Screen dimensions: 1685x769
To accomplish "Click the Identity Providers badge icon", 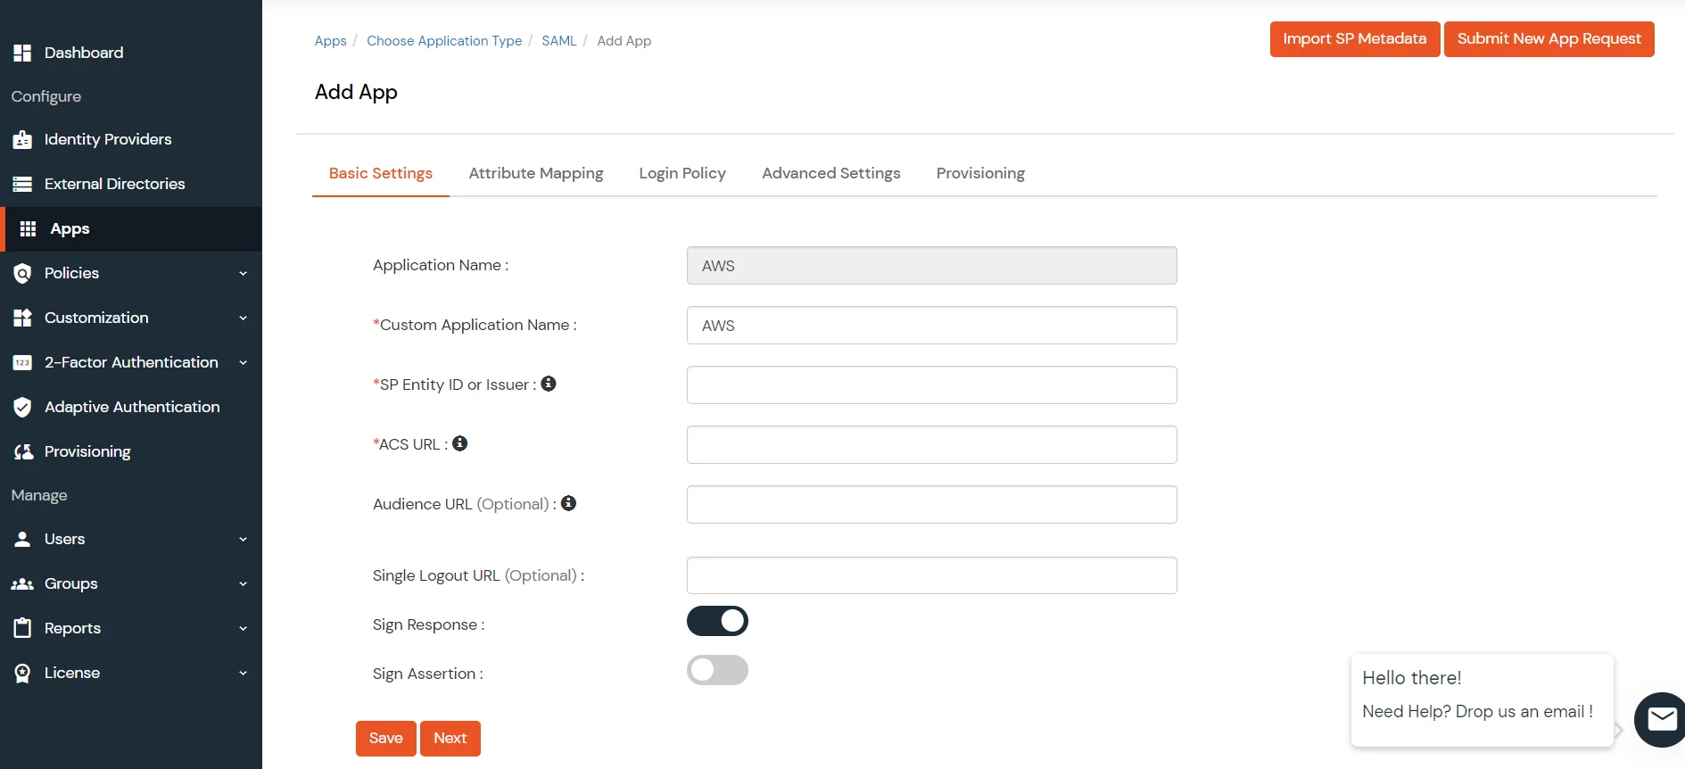I will pyautogui.click(x=22, y=139).
